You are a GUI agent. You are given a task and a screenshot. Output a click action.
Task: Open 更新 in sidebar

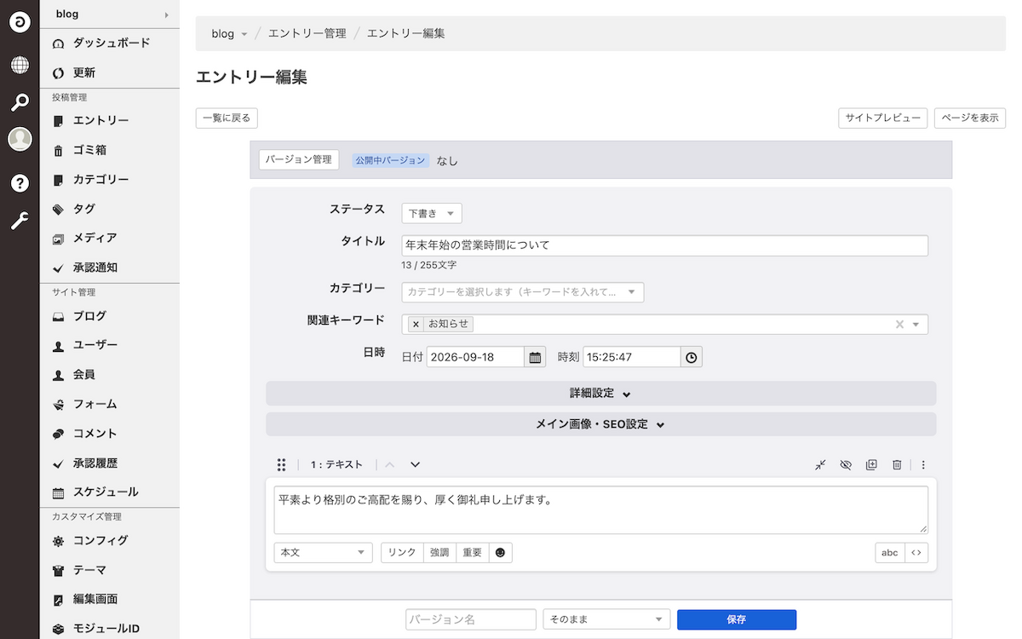[110, 72]
